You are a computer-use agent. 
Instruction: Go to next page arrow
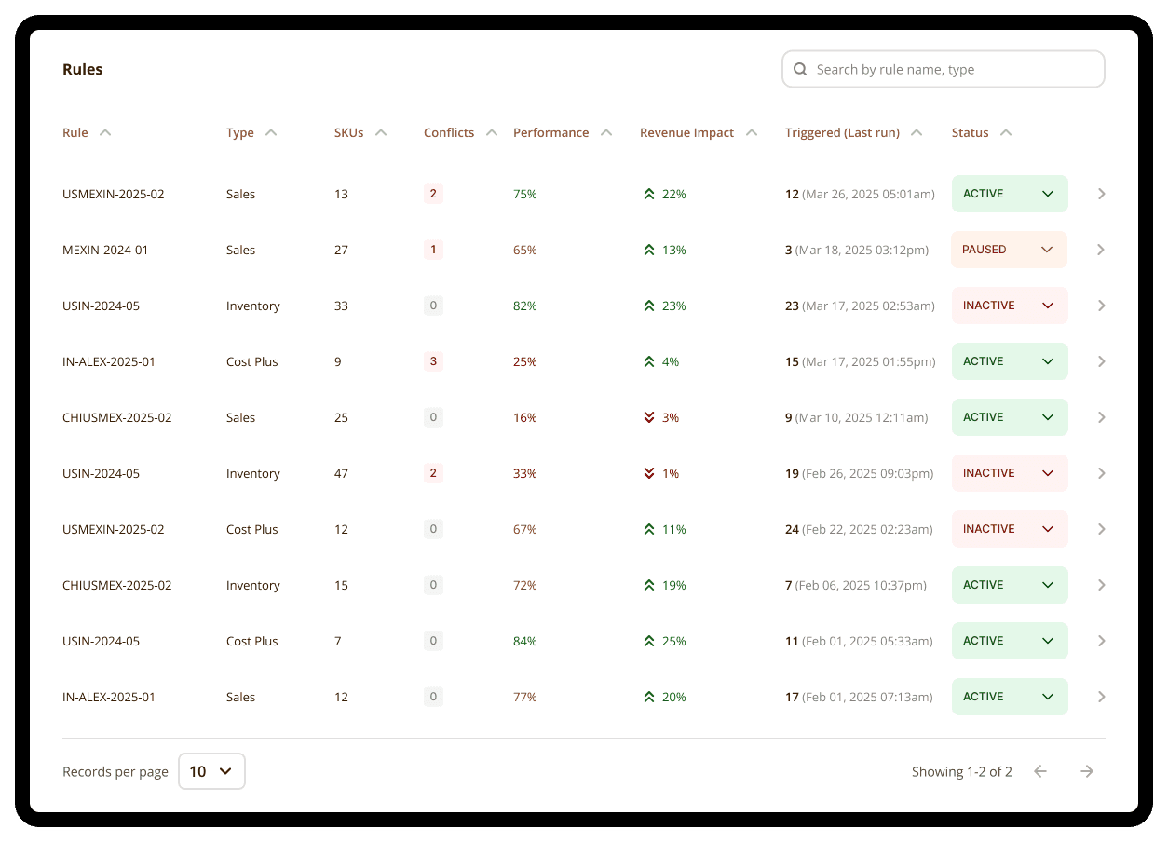point(1087,771)
